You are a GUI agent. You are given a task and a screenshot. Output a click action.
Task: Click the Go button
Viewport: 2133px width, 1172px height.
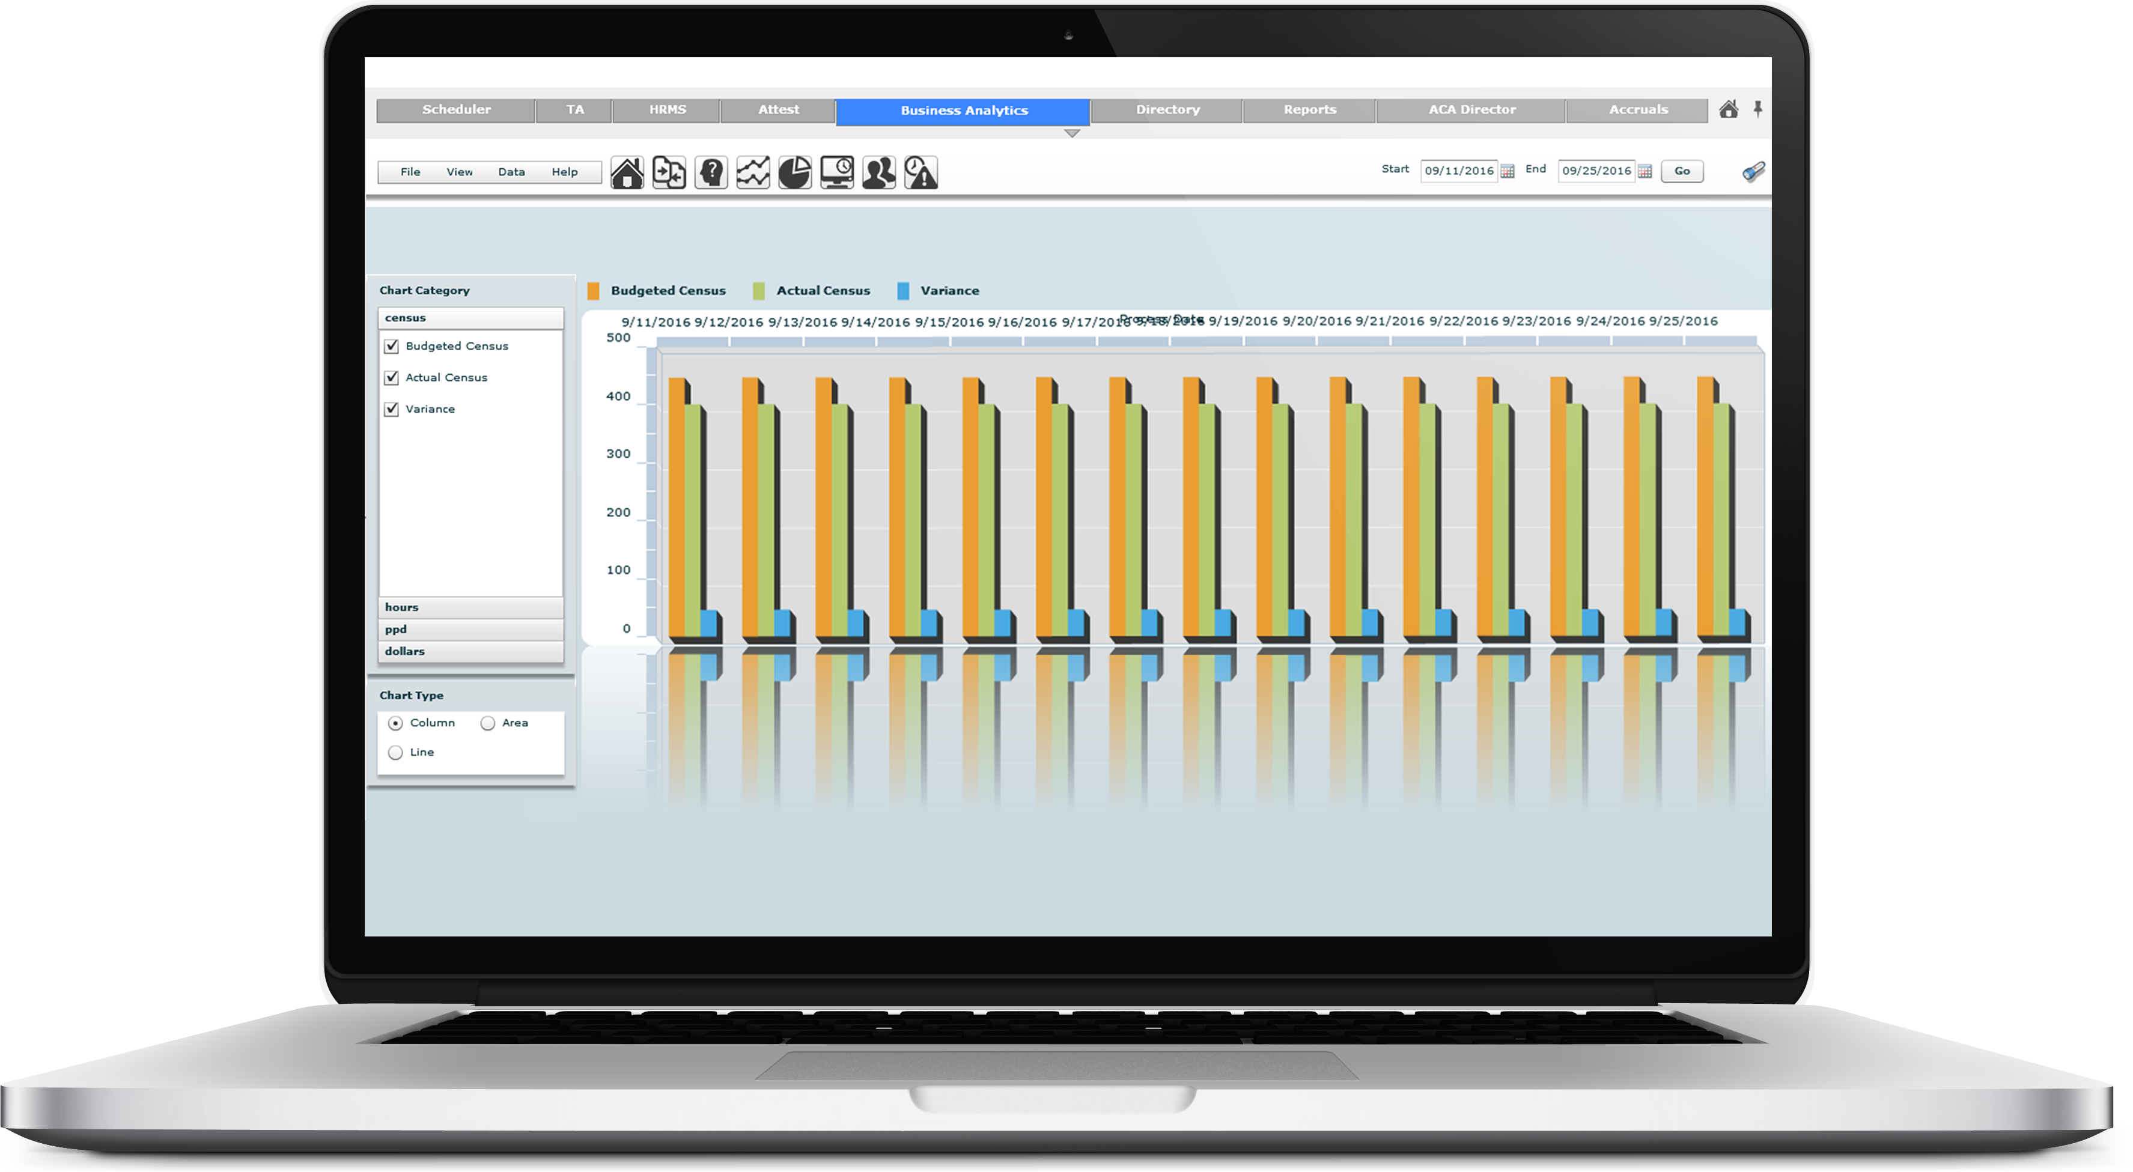[x=1682, y=171]
